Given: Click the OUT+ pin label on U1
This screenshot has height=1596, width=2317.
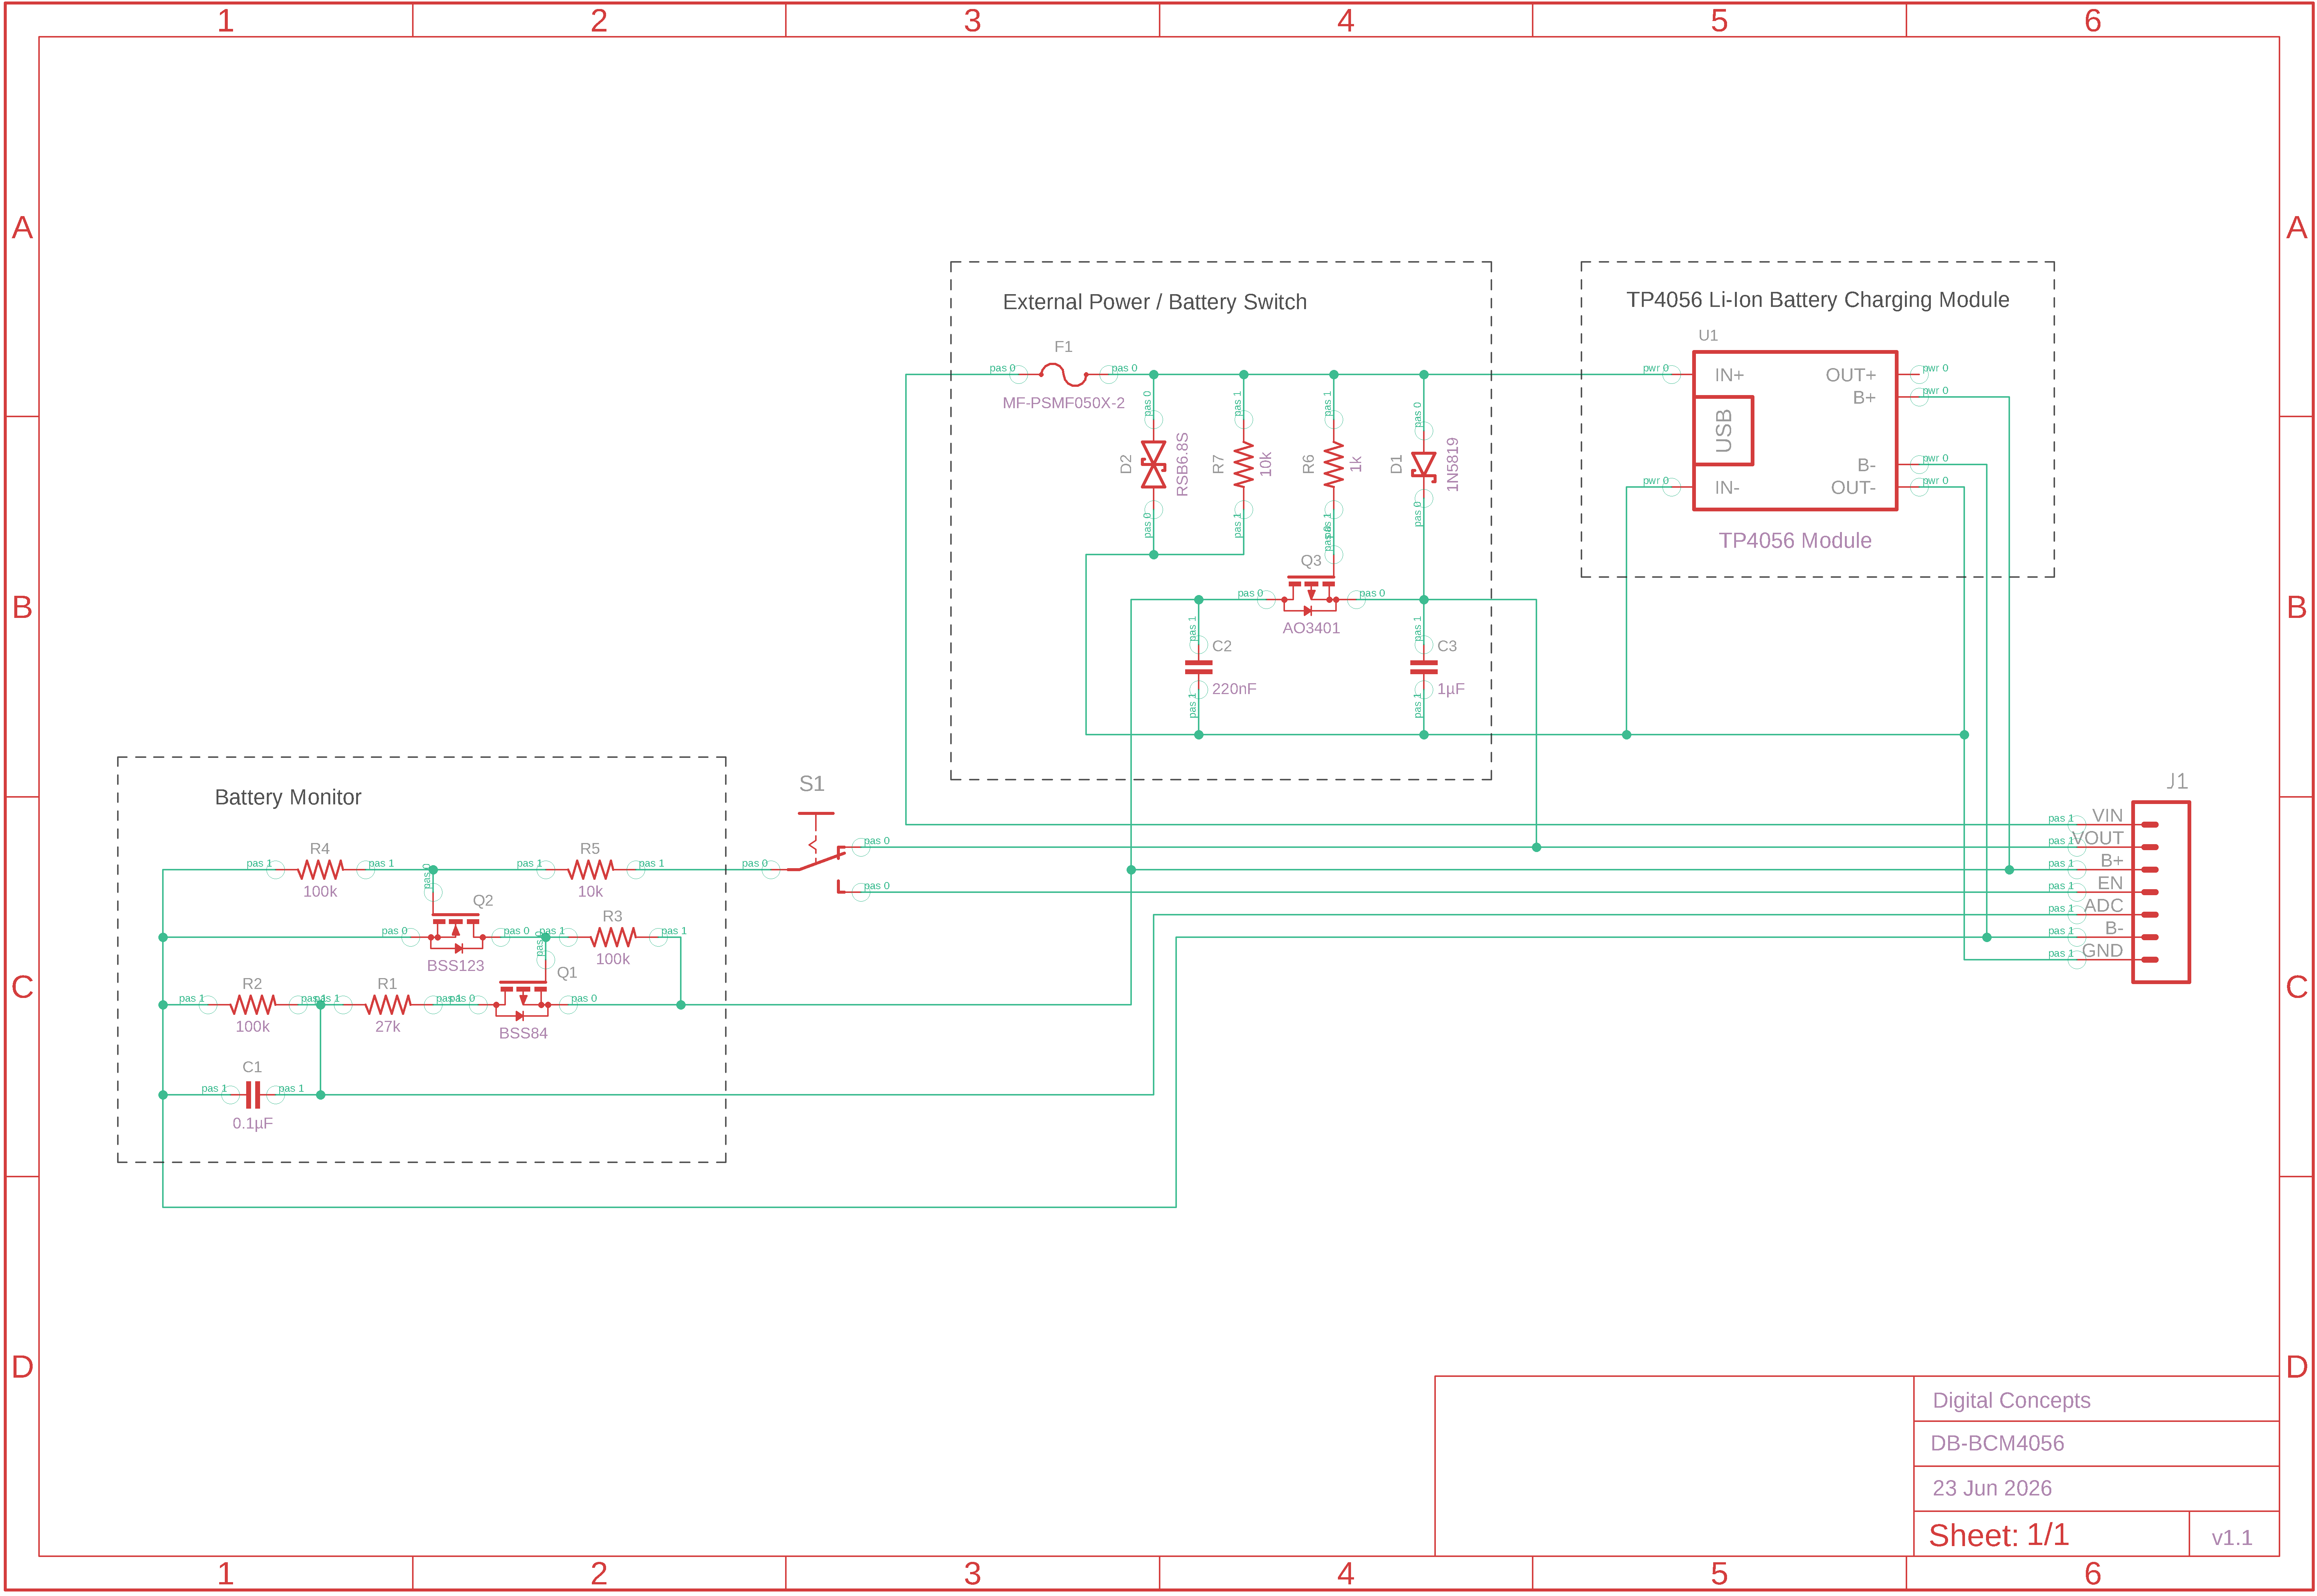Looking at the screenshot, I should point(1850,375).
